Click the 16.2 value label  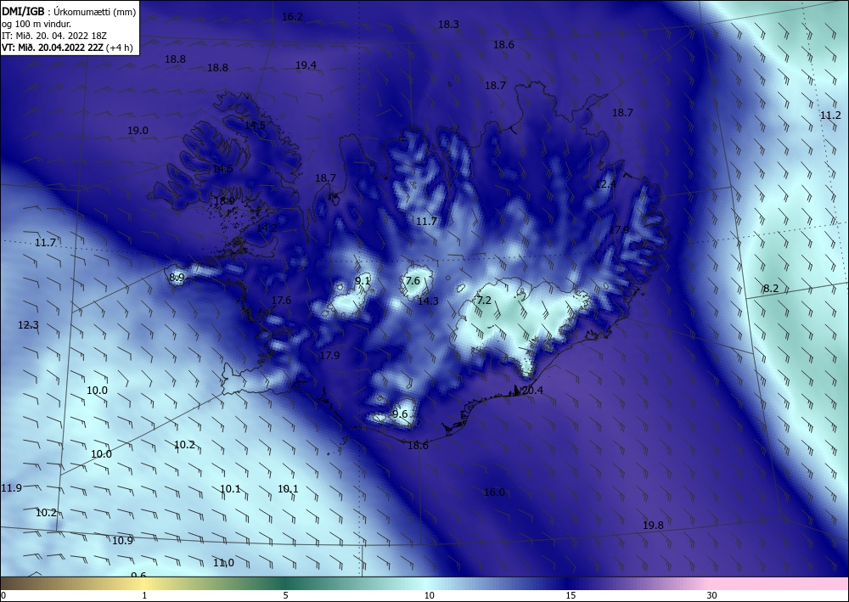point(292,17)
